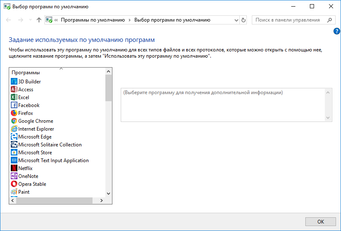Viewport: 341px width, 231px height.
Task: Select the 'OneNote' text entry
Action: click(x=28, y=176)
